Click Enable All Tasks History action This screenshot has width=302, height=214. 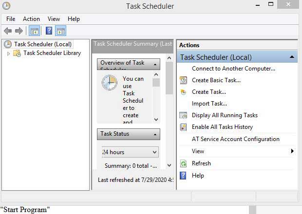point(222,127)
